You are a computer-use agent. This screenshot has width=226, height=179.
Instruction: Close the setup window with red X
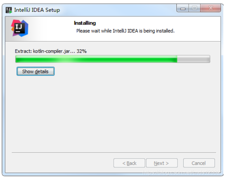coord(211,8)
